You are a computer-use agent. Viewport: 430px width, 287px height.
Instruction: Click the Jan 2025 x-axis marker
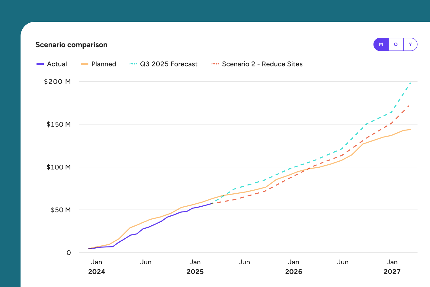[x=195, y=266]
